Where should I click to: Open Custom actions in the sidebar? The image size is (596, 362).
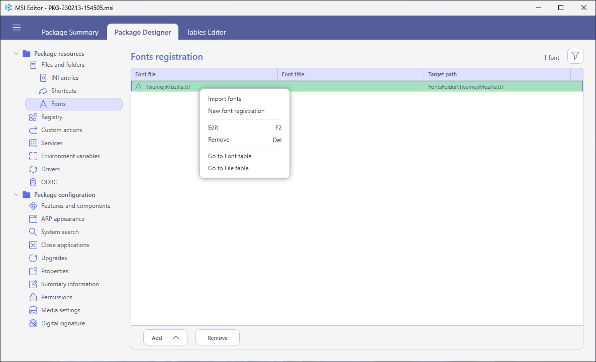pos(62,130)
